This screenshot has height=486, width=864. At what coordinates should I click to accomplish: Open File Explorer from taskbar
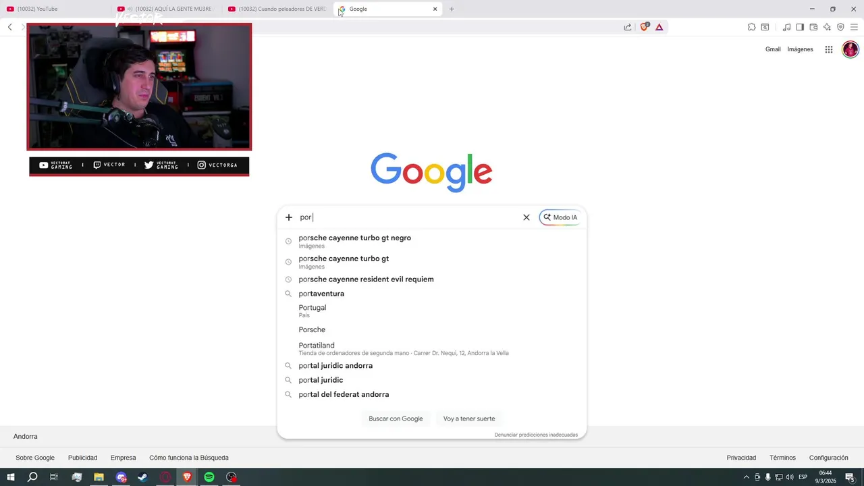pyautogui.click(x=99, y=477)
